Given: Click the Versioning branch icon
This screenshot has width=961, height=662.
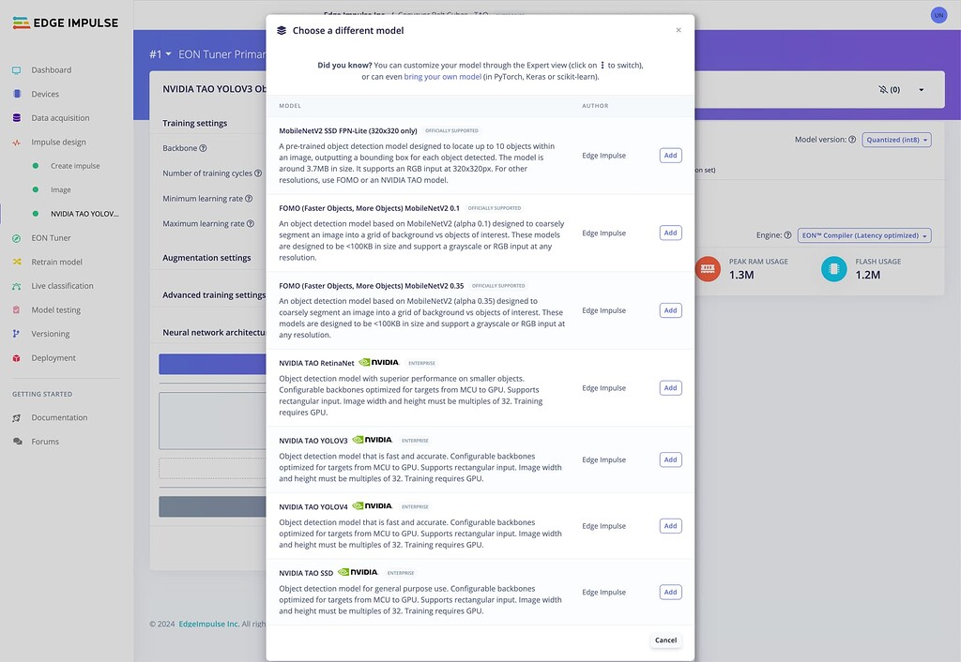Looking at the screenshot, I should pyautogui.click(x=17, y=334).
